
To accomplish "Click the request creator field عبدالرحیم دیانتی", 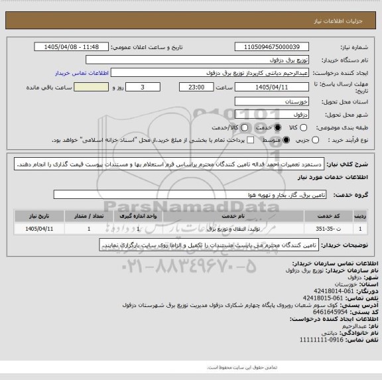I will [210, 73].
